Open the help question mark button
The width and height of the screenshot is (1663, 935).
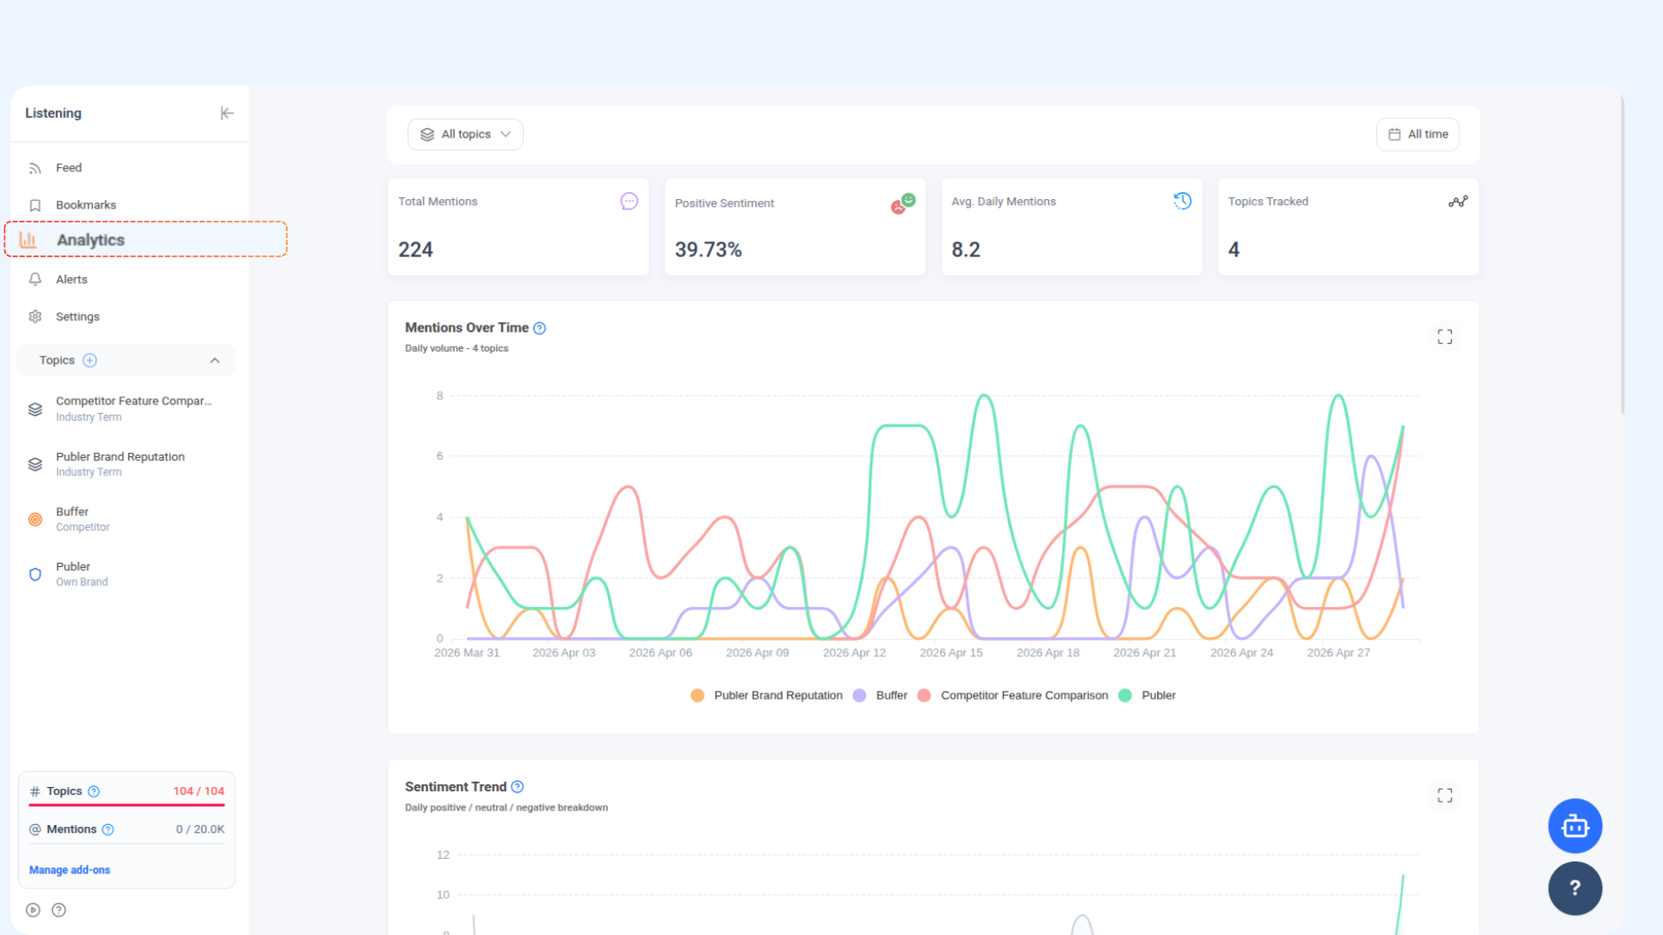(x=1575, y=888)
